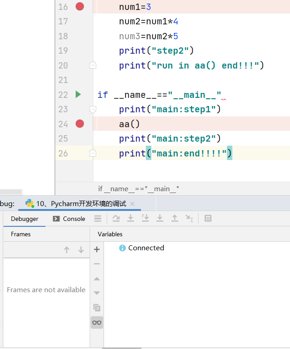
Task: Click the print("main:step1") code line
Action: 170,109
